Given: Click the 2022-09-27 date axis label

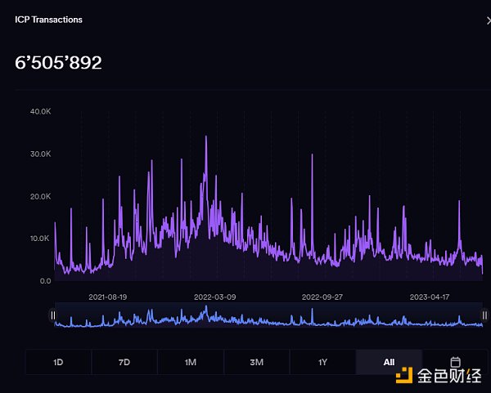Looking at the screenshot, I should pos(322,297).
